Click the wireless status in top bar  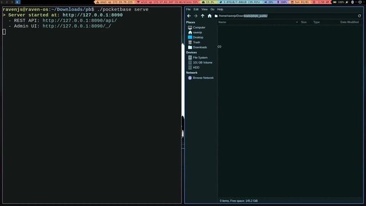coord(168,2)
